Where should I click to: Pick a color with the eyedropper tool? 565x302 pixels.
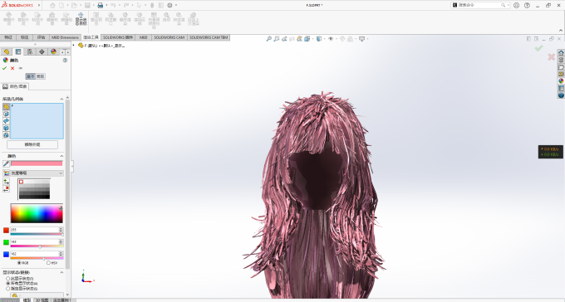(6, 163)
